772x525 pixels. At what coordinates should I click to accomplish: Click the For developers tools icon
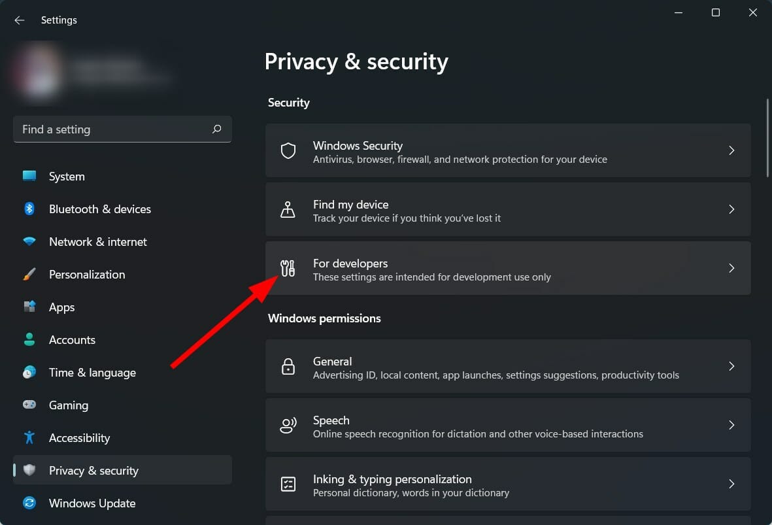coord(288,268)
